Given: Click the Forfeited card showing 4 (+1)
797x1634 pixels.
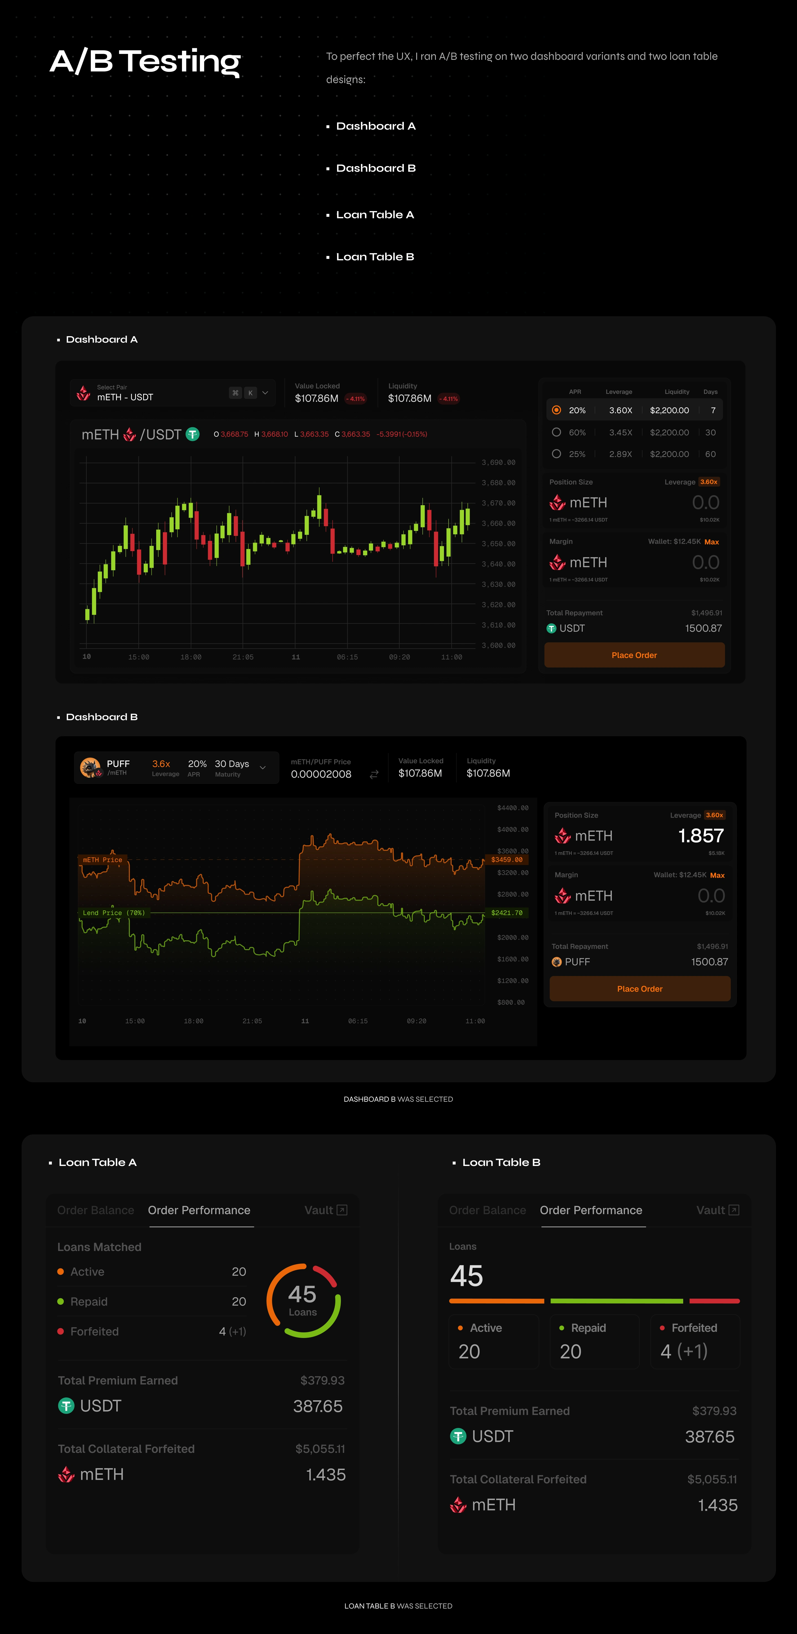Looking at the screenshot, I should click(x=696, y=1341).
